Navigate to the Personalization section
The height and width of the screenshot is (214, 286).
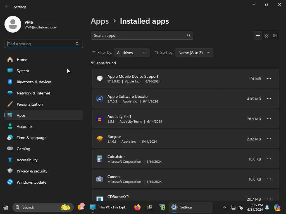pyautogui.click(x=30, y=104)
